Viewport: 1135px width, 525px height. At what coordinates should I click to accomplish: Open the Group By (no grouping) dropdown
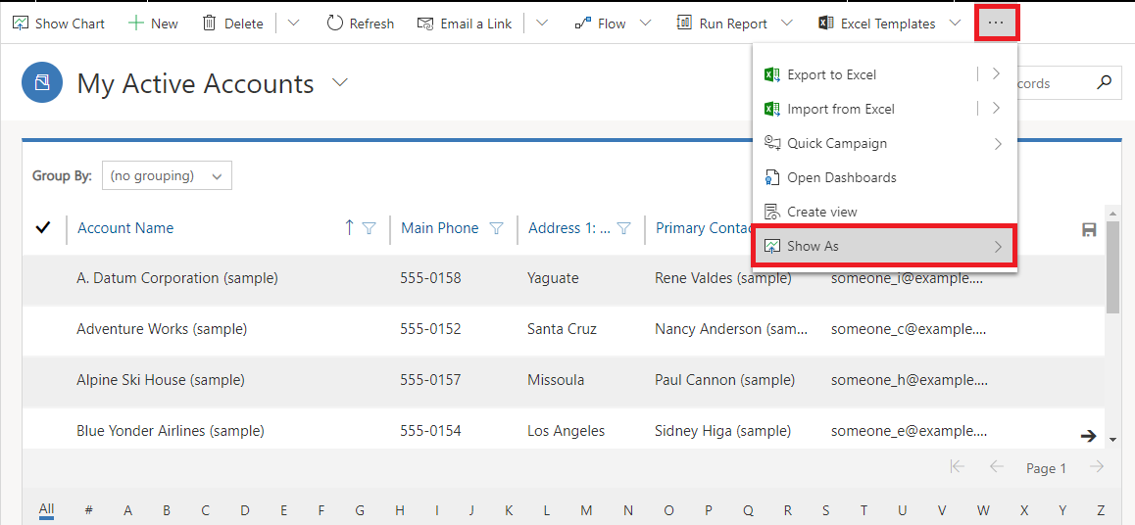coord(168,175)
